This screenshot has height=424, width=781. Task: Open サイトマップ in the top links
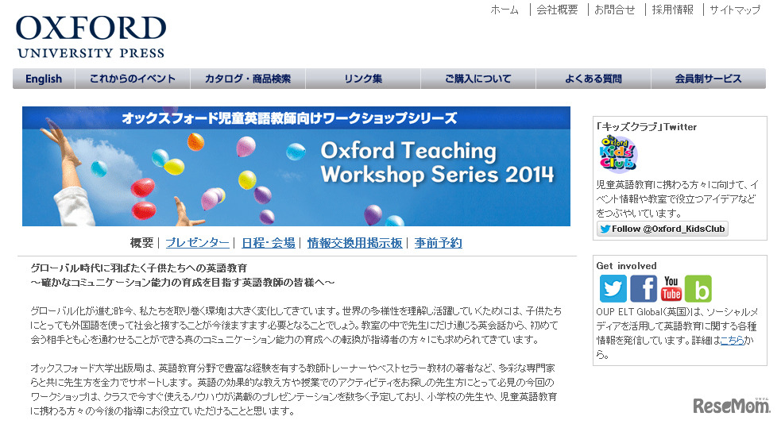pyautogui.click(x=735, y=10)
